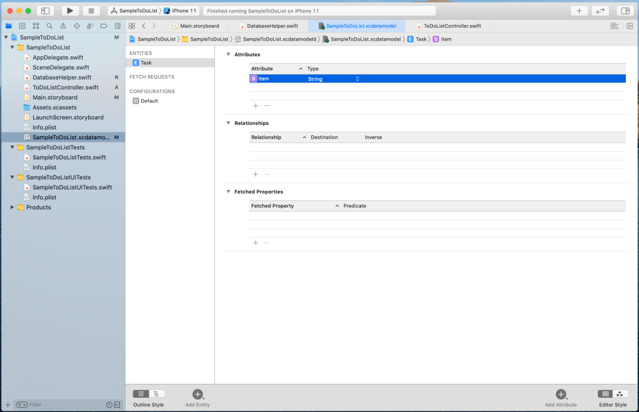Screen dimensions: 639x412
Task: Click the Filter field in navigator
Action: click(62, 405)
